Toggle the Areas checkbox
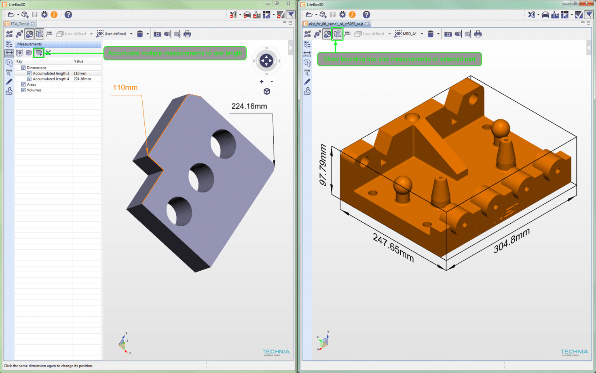This screenshot has height=373, width=596. pyautogui.click(x=23, y=85)
